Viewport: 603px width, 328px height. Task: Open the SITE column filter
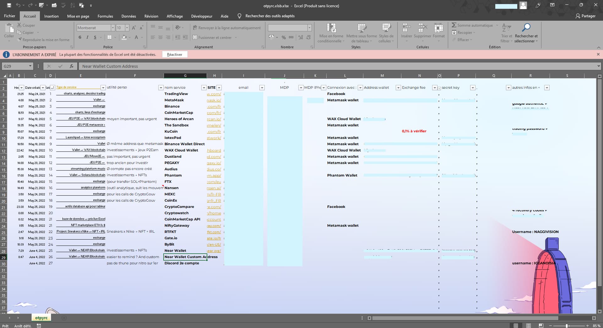[219, 87]
